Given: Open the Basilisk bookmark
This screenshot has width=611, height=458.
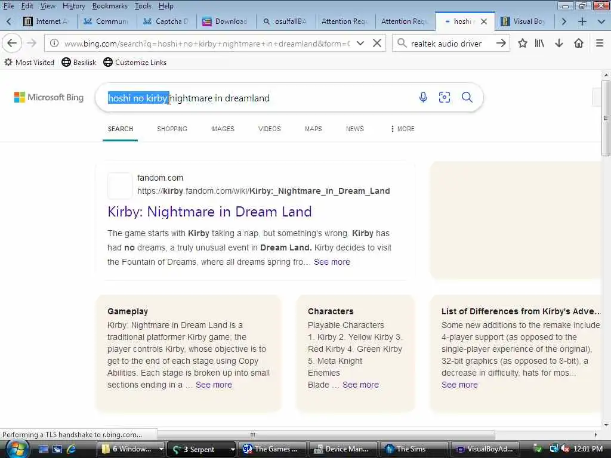Looking at the screenshot, I should (79, 62).
